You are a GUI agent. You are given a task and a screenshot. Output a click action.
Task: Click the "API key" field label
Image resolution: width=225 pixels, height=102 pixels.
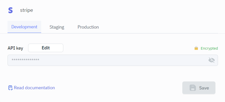pos(15,48)
